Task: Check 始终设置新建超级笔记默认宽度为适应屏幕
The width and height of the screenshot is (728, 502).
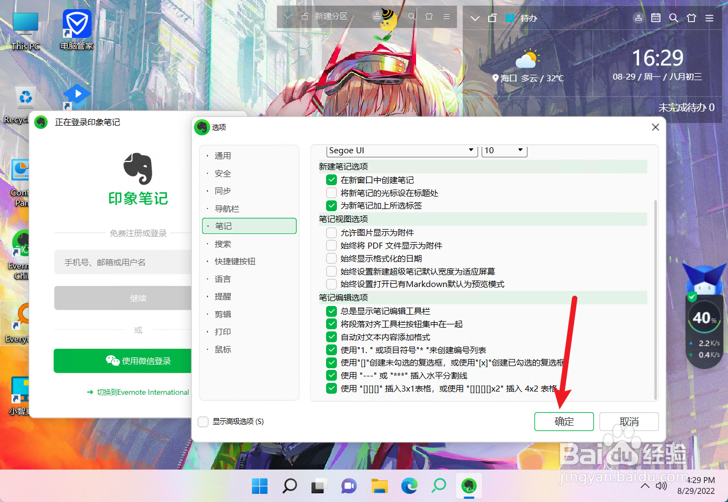Action: [x=331, y=271]
